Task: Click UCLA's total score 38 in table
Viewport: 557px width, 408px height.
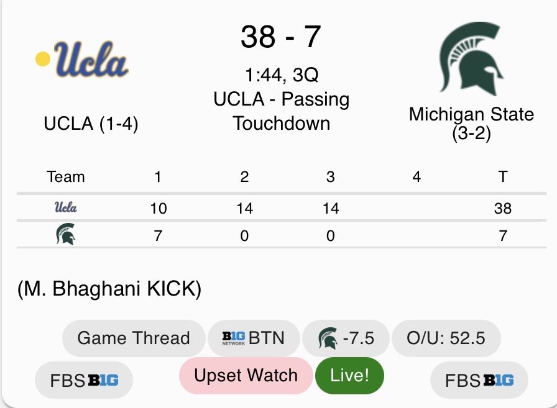Action: click(502, 208)
